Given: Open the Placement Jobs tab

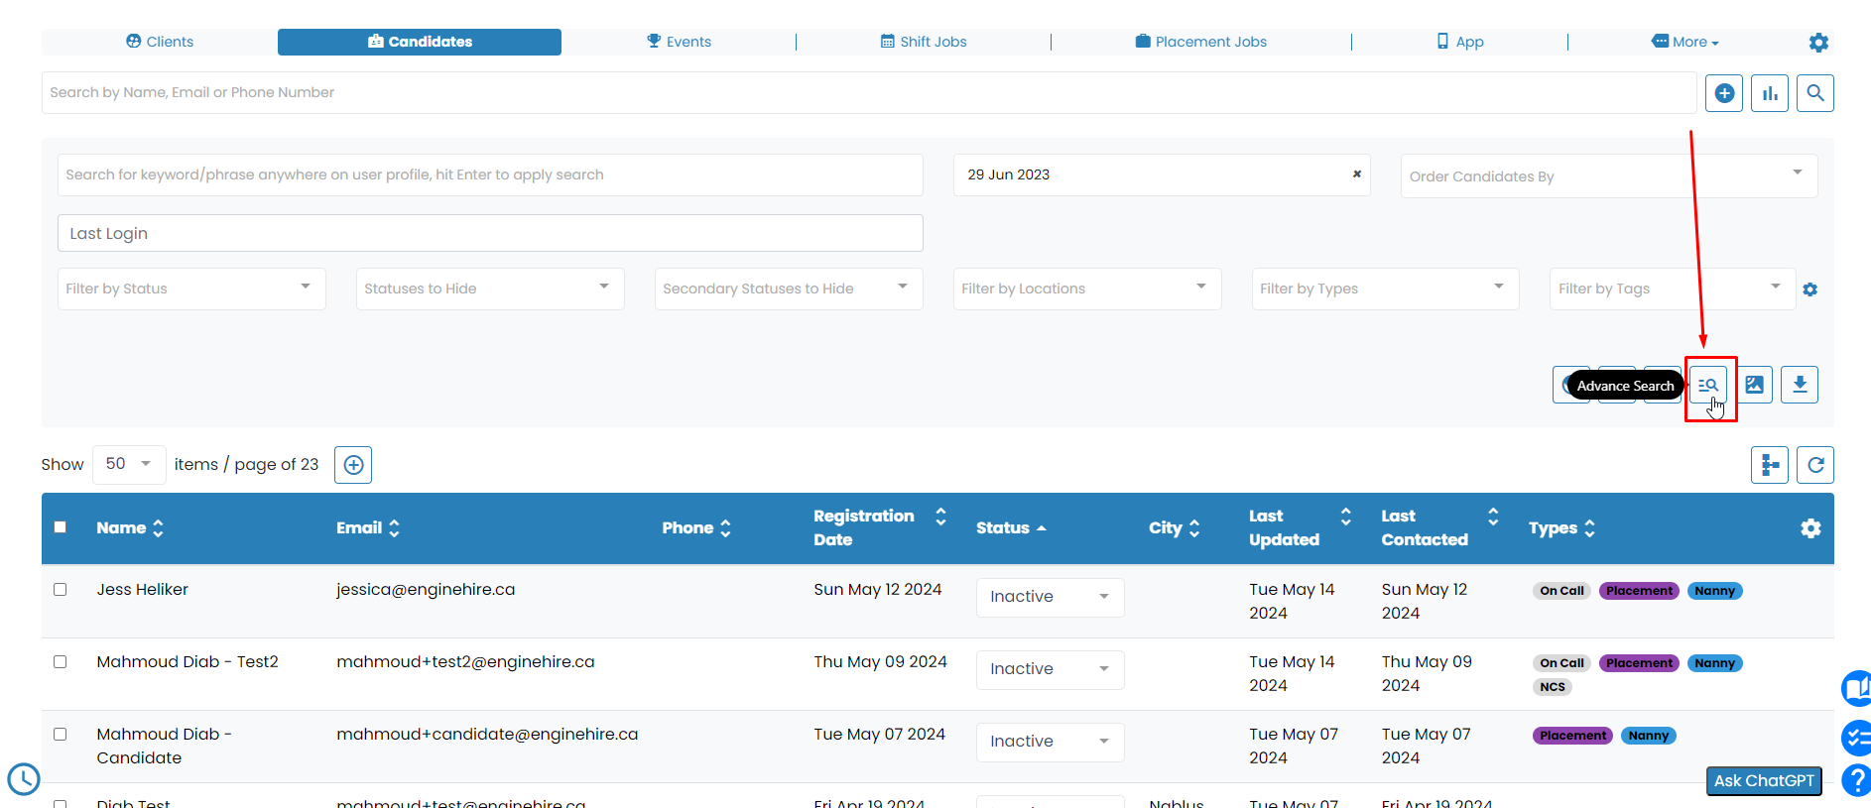Looking at the screenshot, I should click(x=1200, y=42).
